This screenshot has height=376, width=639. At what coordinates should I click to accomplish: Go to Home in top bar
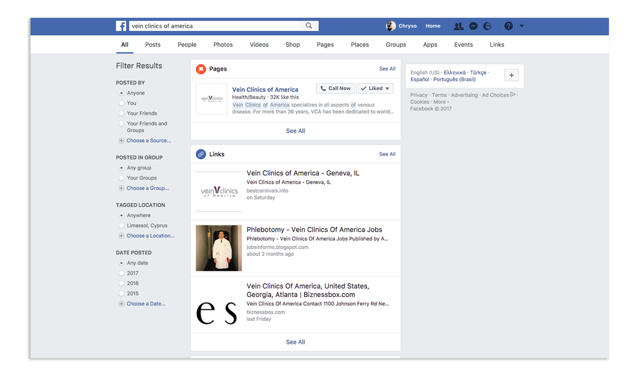pos(433,26)
